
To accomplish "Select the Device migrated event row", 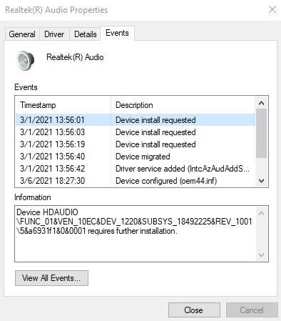I will pos(136,157).
